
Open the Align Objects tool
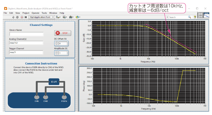59,17
